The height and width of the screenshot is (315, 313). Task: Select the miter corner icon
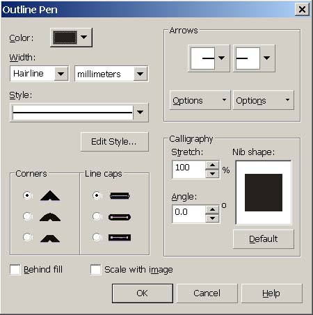[x=50, y=195]
